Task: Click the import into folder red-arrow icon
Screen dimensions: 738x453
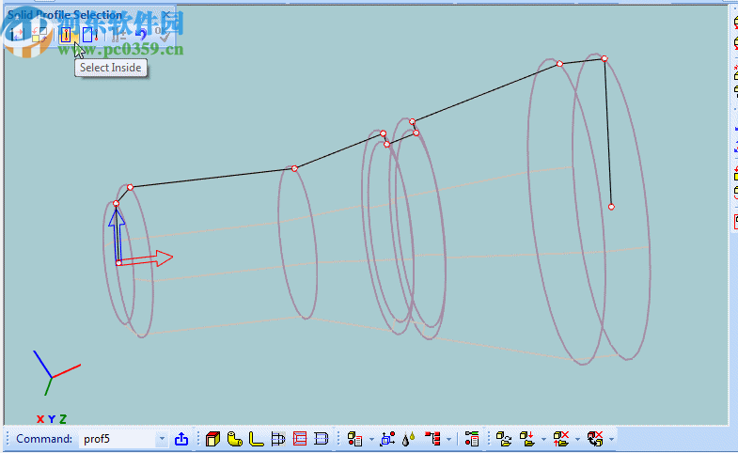Action: pyautogui.click(x=526, y=439)
